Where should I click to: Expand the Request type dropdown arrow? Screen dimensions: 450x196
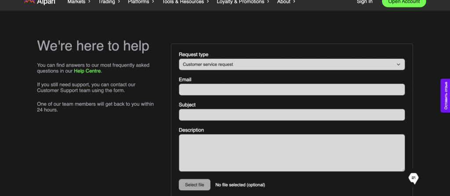(398, 64)
